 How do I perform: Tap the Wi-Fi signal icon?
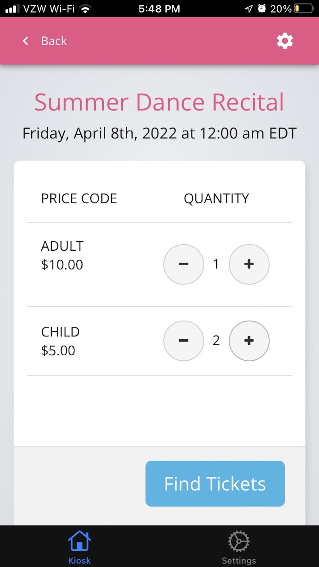coord(85,9)
